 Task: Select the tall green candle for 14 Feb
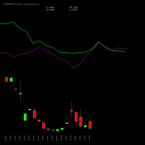point(25,117)
